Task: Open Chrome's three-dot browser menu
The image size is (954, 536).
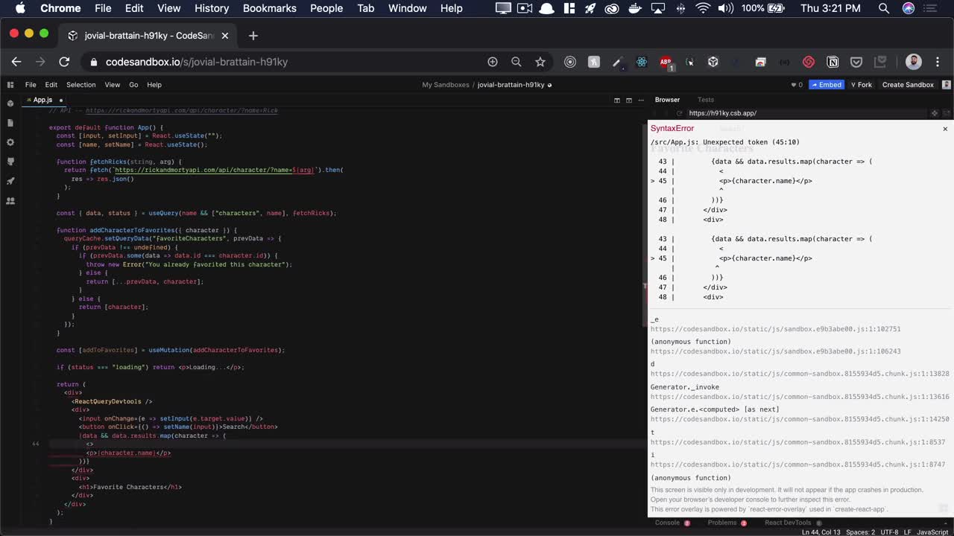Action: (x=937, y=62)
